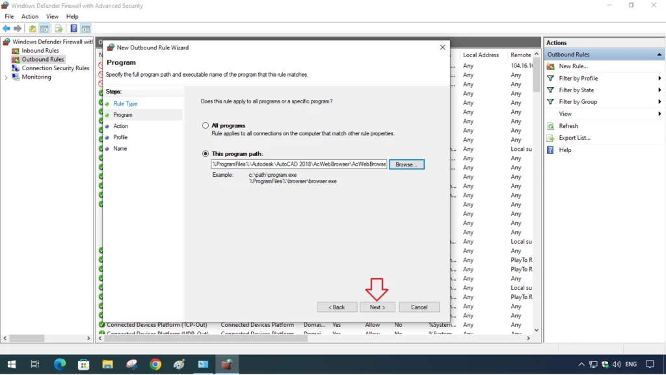Toggle the Show/Hide Console Tree toolbar icon
Viewport: 666px width, 375px height.
pos(44,28)
